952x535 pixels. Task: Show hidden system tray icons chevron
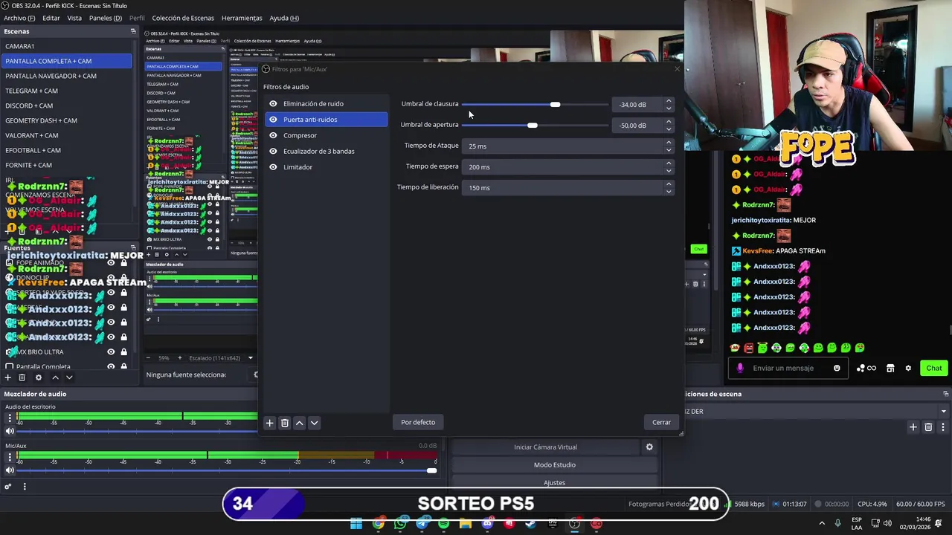822,524
